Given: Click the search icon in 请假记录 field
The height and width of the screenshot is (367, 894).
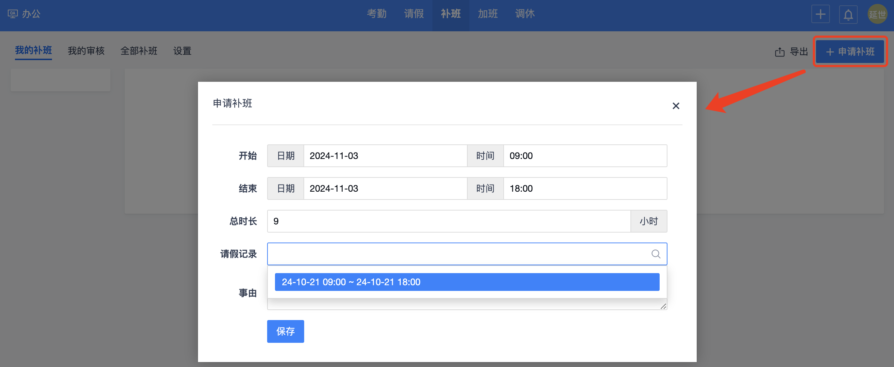Looking at the screenshot, I should 656,254.
